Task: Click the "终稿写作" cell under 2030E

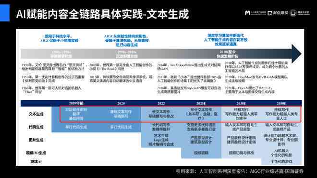Action: [241, 114]
